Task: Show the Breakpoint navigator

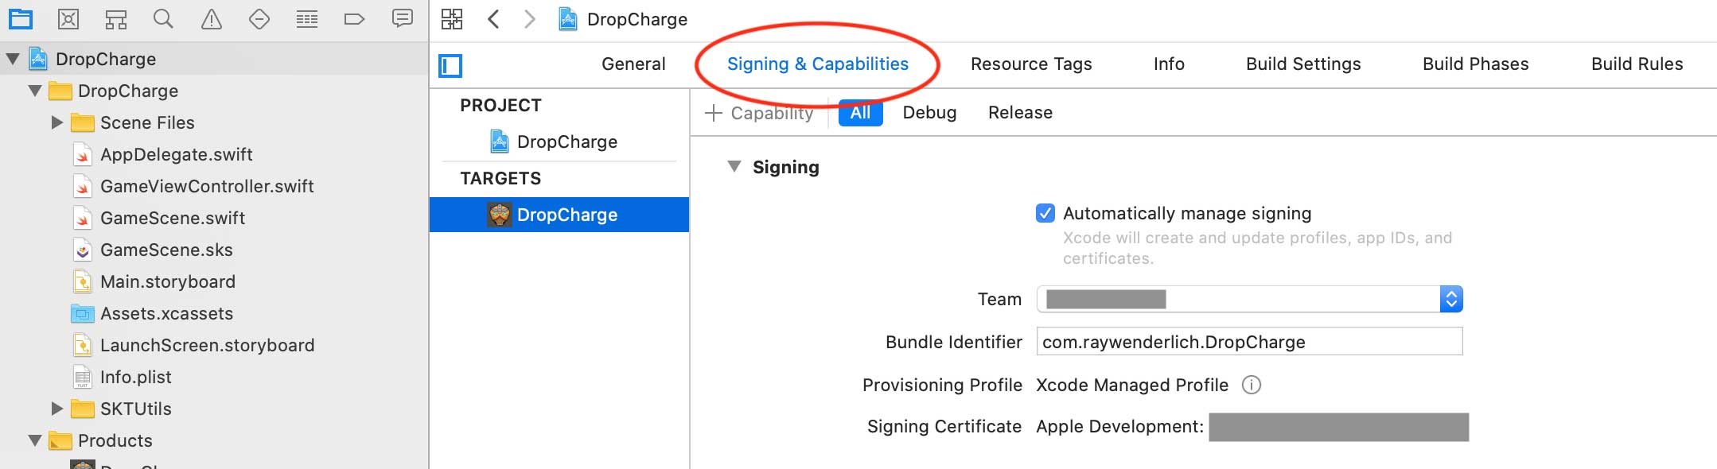Action: 354,19
